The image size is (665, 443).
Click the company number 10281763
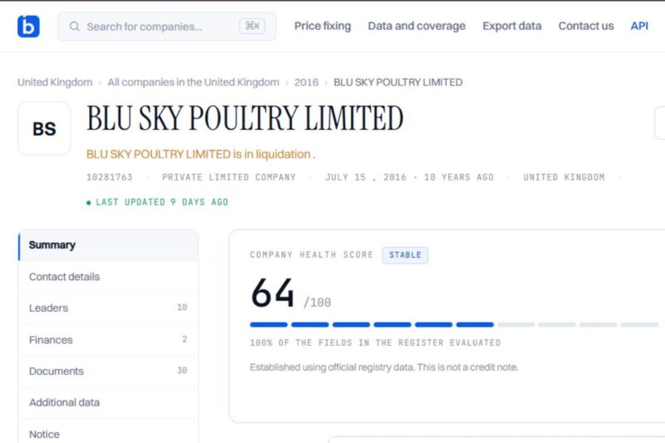(110, 177)
